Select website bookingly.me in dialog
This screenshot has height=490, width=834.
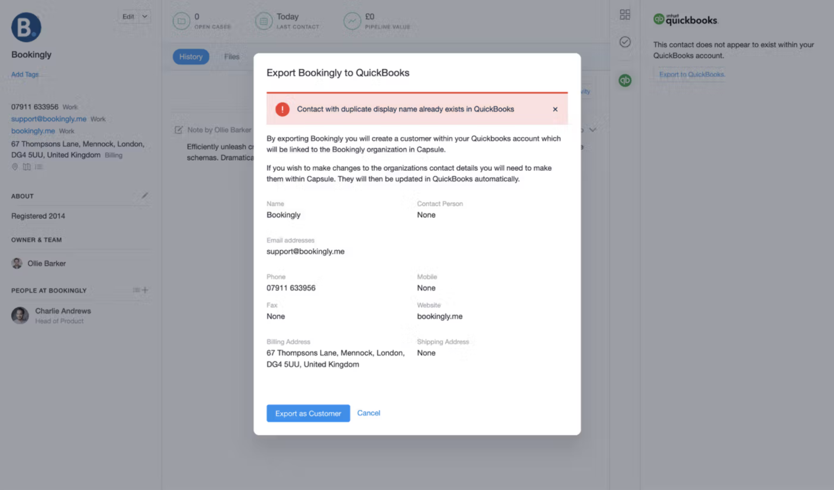(x=440, y=316)
